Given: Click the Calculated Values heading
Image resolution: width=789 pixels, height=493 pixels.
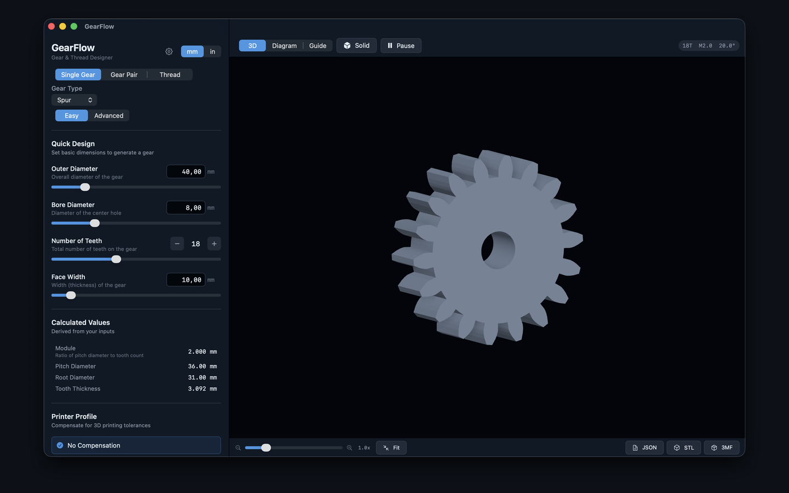Looking at the screenshot, I should point(81,323).
